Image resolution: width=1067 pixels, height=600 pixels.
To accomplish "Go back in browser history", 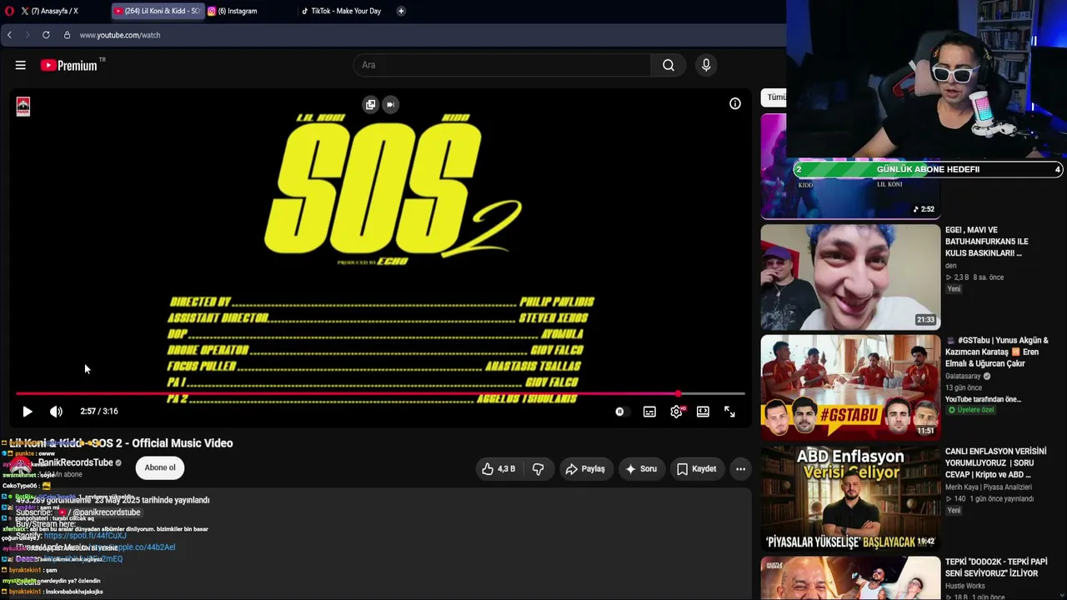I will pos(9,35).
